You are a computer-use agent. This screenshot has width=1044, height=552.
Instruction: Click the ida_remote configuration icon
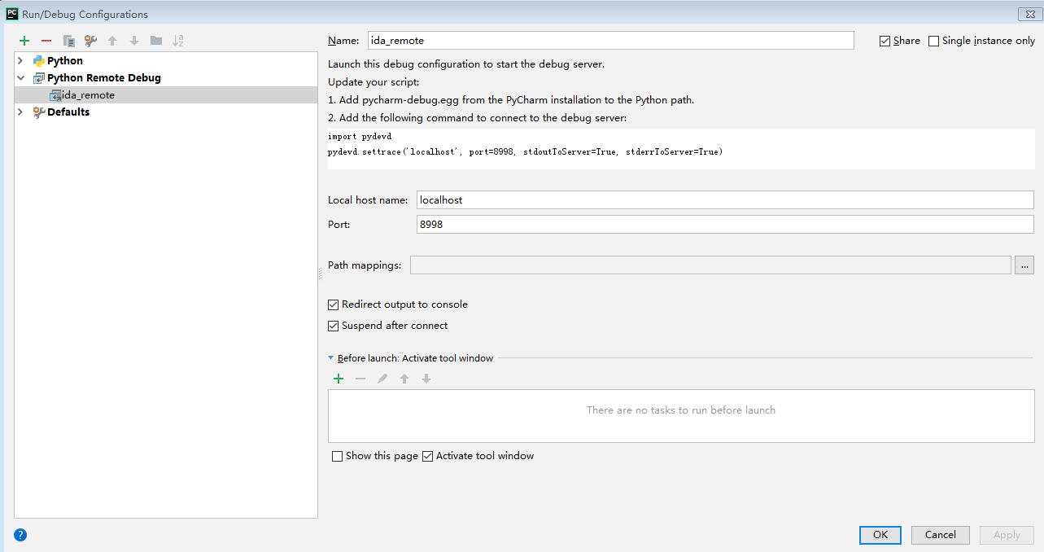click(55, 95)
